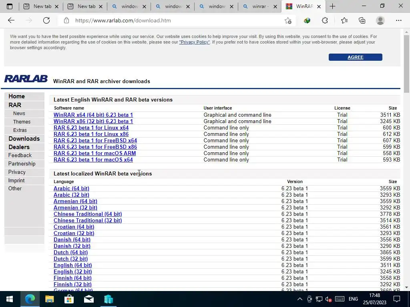Download RAR 6.23 beta 1 for macOS x64
This screenshot has height=307, width=410.
point(93,160)
